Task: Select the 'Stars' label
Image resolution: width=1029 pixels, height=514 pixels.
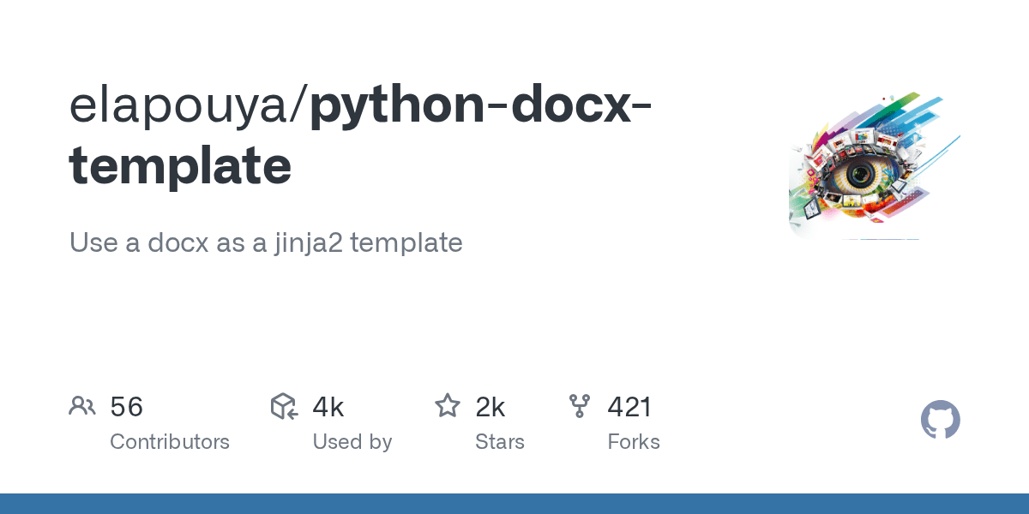Action: tap(500, 442)
